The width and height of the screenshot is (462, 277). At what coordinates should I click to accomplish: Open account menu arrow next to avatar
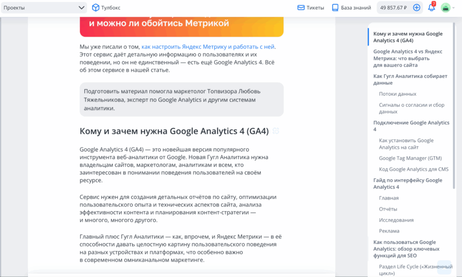(453, 8)
